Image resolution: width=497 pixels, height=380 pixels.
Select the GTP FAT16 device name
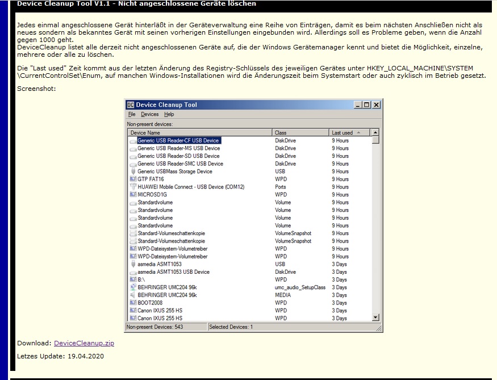pyautogui.click(x=151, y=179)
